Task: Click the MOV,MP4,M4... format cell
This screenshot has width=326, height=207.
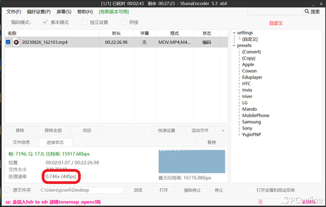Action: (174, 42)
